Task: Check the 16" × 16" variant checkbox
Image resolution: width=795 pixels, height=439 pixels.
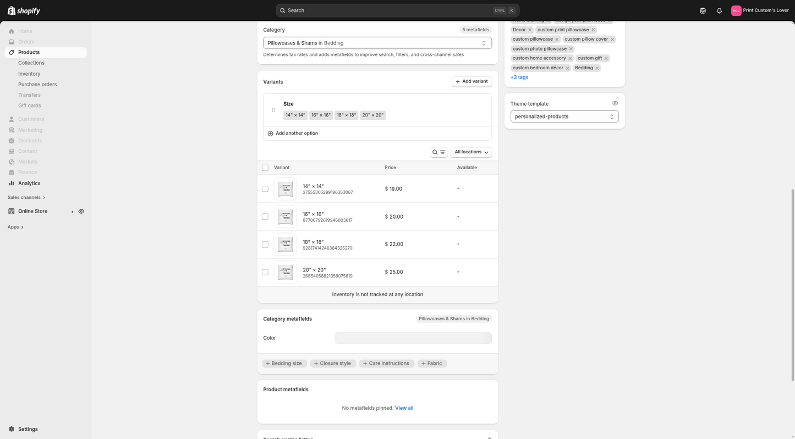Action: [x=265, y=216]
